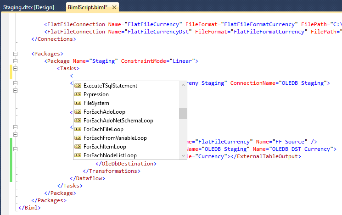Screen dimensions: 342x215
Task: Collapse the Package Name="Staging" outline node
Action: click(15, 61)
